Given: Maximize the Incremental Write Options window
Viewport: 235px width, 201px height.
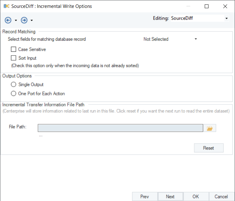Looking at the screenshot, I should pos(207,6).
